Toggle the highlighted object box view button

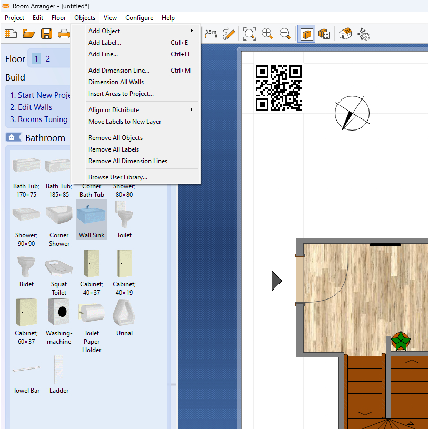coord(307,34)
